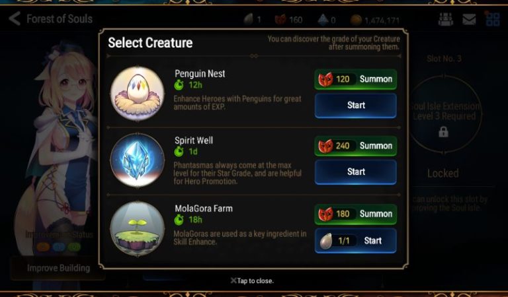Select the Penguin Nest egg icon
Viewport: 508px width, 297px height.
[x=138, y=94]
